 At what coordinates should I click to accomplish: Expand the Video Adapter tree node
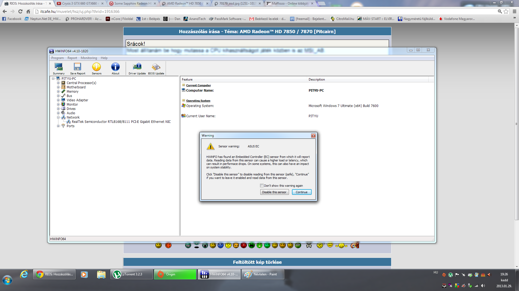tap(58, 100)
